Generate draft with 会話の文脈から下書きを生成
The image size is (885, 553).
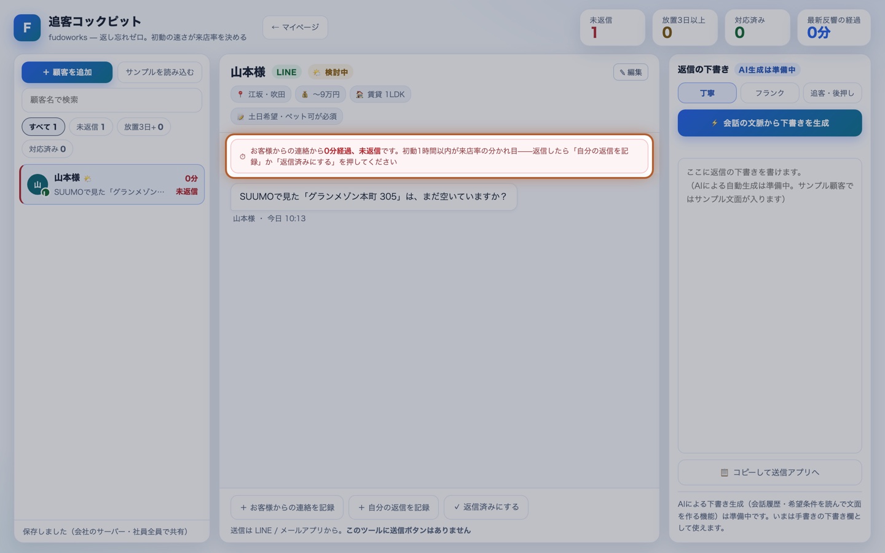(769, 123)
